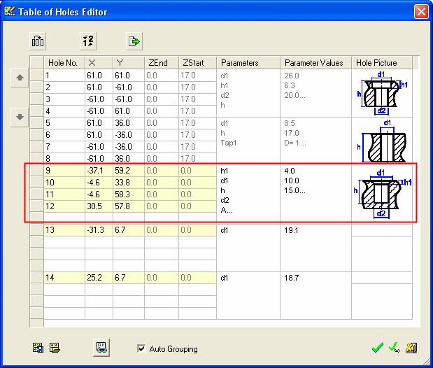Toggle the Auto Grouping checkbox
Screen dimensions: 433x368
142,348
